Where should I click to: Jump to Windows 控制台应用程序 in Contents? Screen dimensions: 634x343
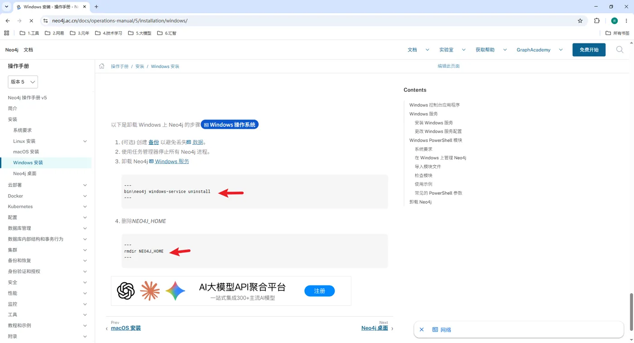point(434,105)
